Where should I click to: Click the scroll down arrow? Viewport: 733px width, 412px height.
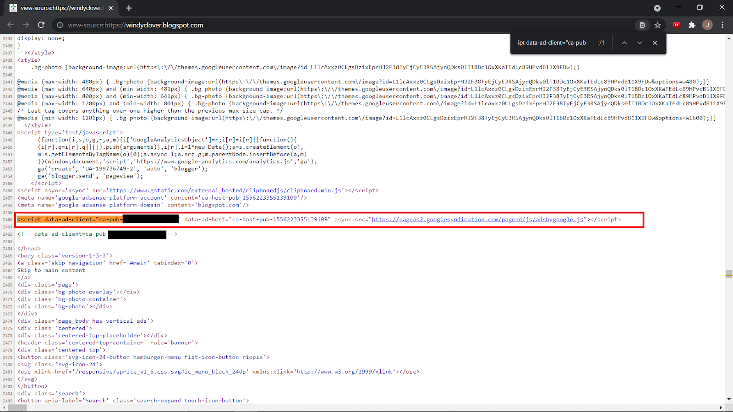[x=728, y=400]
